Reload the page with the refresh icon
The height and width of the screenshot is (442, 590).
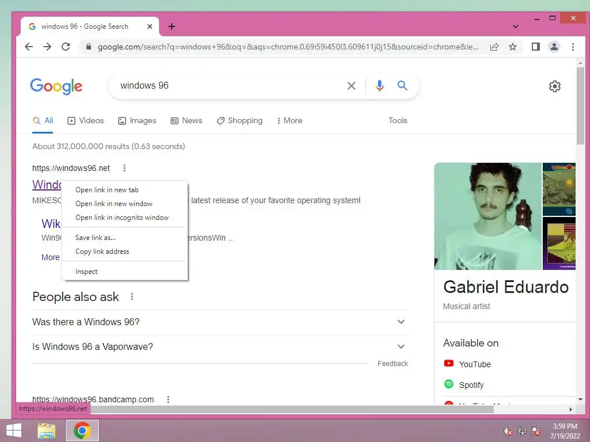pyautogui.click(x=66, y=47)
